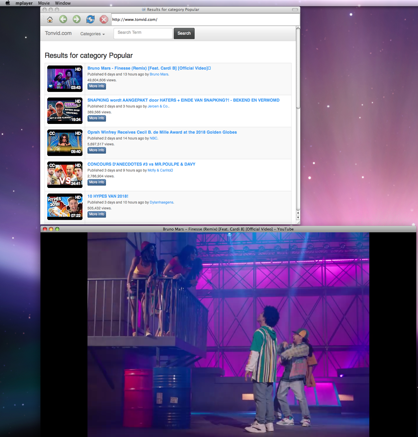The height and width of the screenshot is (437, 418).
Task: Click the 49,604,606 views text
Action: [102, 80]
